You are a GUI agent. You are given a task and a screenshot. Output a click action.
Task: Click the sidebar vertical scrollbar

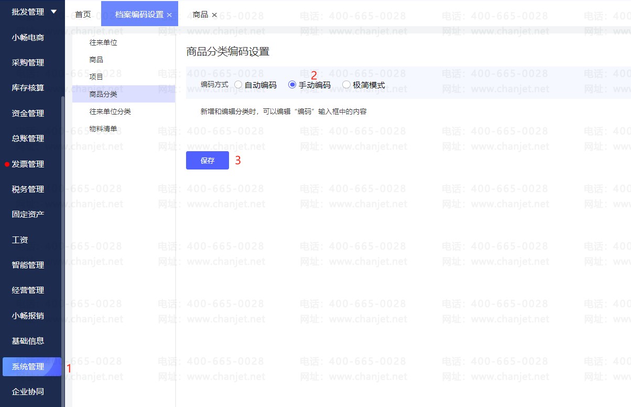pyautogui.click(x=63, y=235)
